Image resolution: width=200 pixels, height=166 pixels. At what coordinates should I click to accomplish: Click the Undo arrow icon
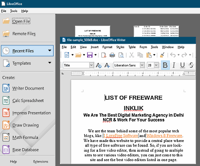[173, 55]
